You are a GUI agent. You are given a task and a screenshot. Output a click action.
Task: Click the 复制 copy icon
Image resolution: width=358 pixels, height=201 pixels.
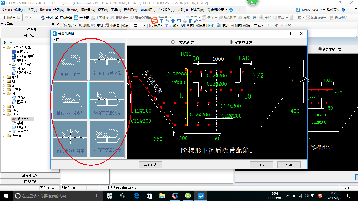(94, 25)
